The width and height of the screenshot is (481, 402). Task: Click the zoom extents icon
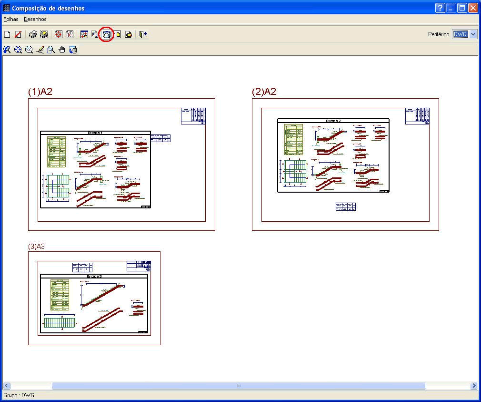click(x=18, y=50)
